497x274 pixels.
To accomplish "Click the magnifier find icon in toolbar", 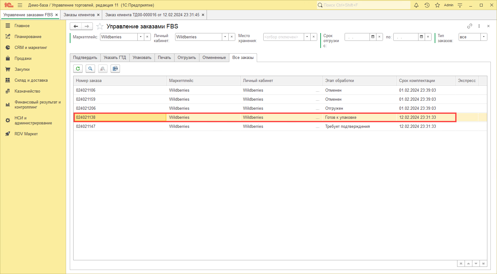I will [x=90, y=69].
